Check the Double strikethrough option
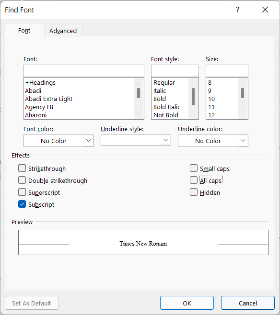 pos(22,180)
